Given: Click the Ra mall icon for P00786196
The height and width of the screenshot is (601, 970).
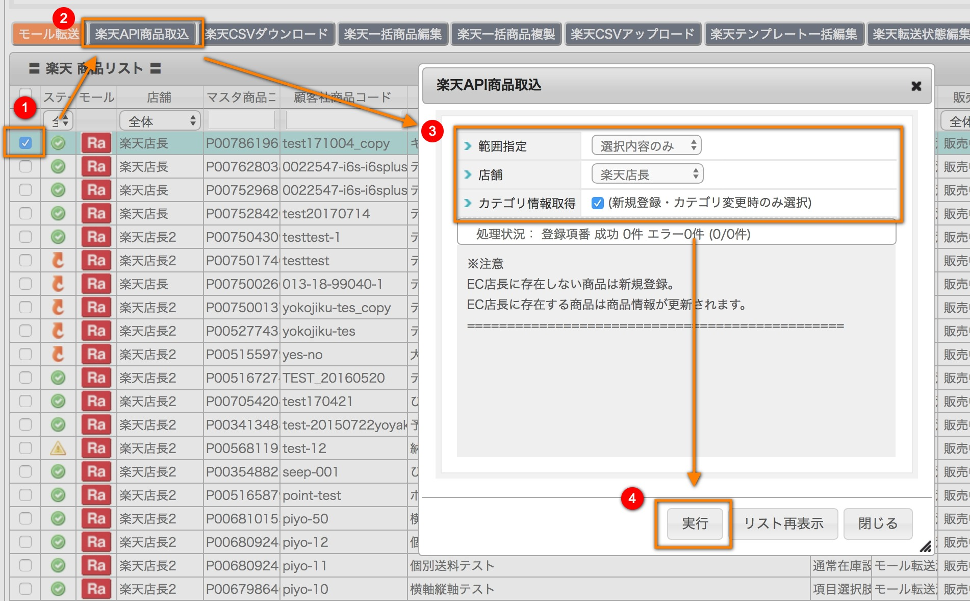Looking at the screenshot, I should tap(96, 143).
